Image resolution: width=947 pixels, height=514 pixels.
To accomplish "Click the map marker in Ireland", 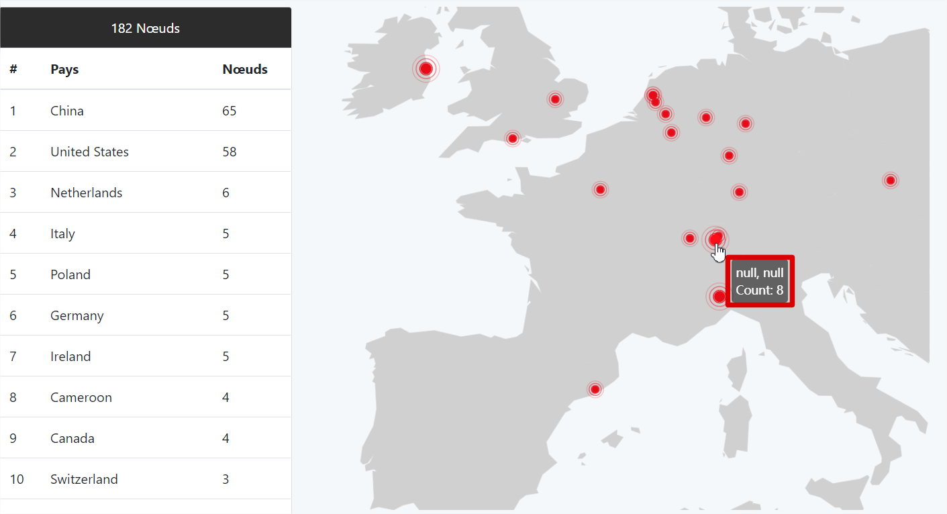I will 426,68.
